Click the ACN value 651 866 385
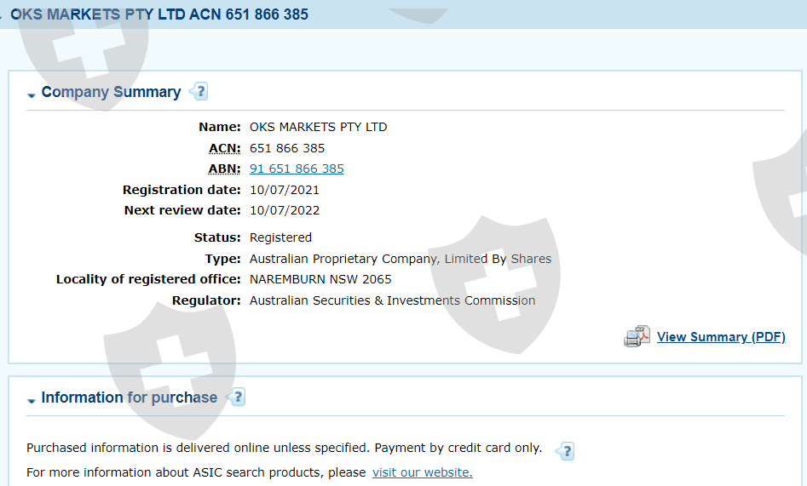Image resolution: width=807 pixels, height=486 pixels. 287,148
